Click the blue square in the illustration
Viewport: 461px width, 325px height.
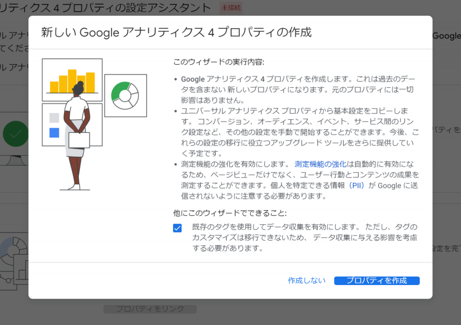[54, 133]
